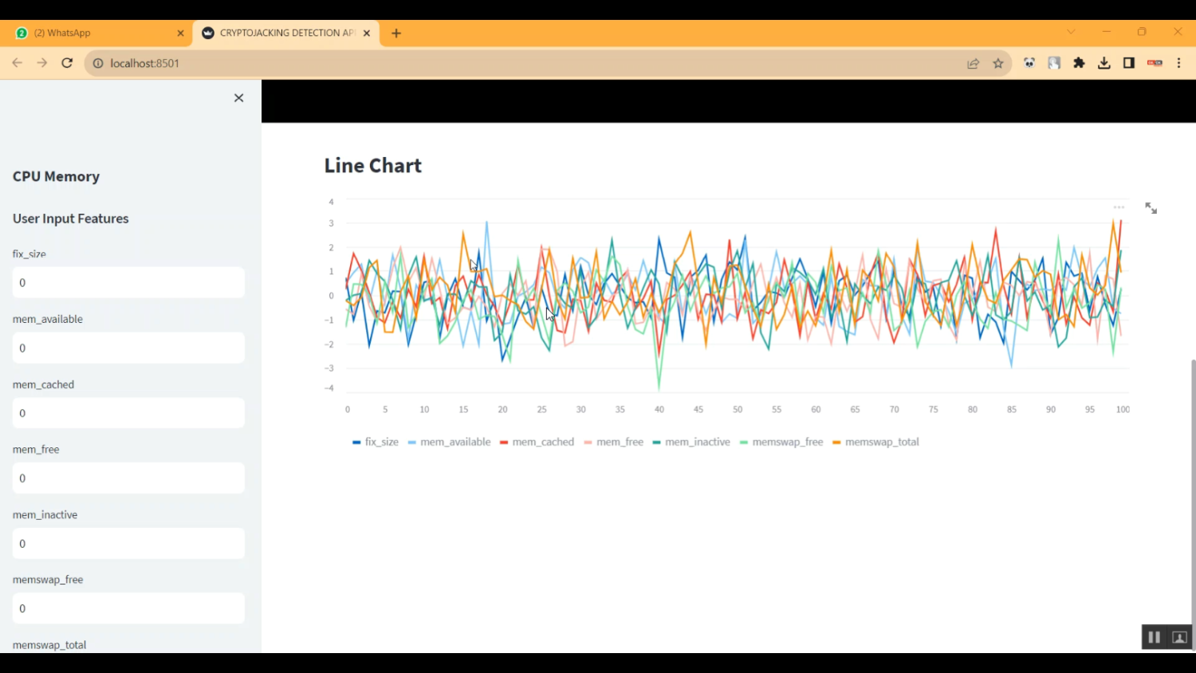
Task: Click the browser downloads icon
Action: pyautogui.click(x=1104, y=63)
